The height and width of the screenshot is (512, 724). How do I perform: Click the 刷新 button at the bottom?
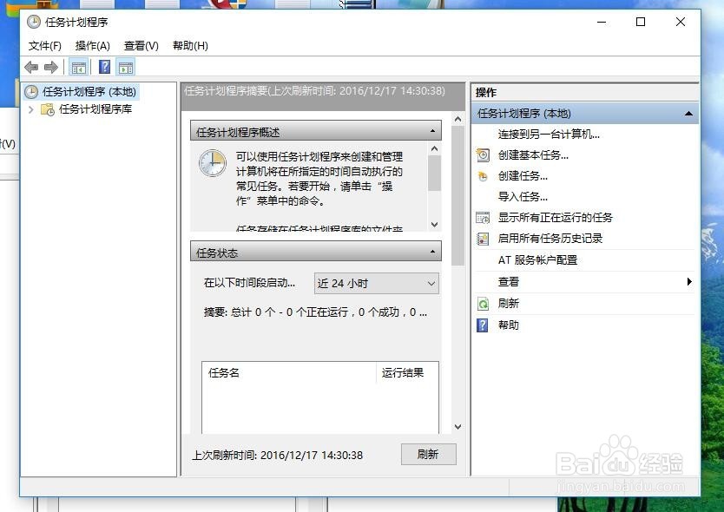click(428, 454)
